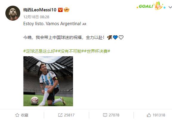The image size is (172, 120).
Task: Toggle the thumbs-up like icon
Action: (x=149, y=115)
